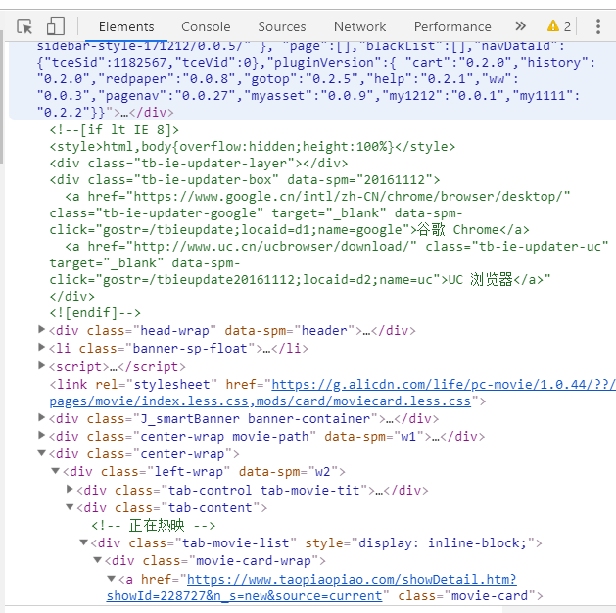The width and height of the screenshot is (616, 613).
Task: Expand the tab-control tab-movie-tit div
Action: click(x=70, y=489)
